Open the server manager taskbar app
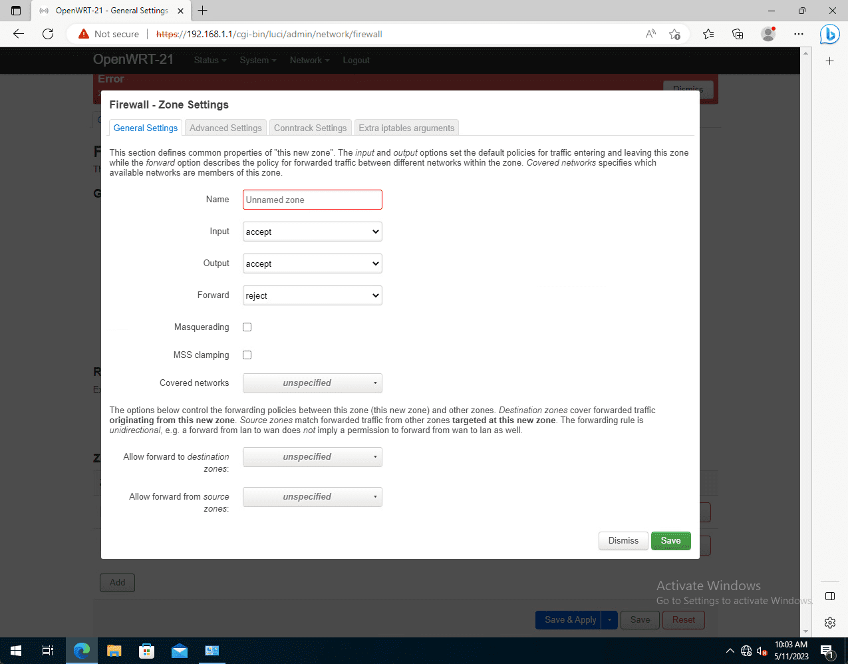 [x=212, y=651]
